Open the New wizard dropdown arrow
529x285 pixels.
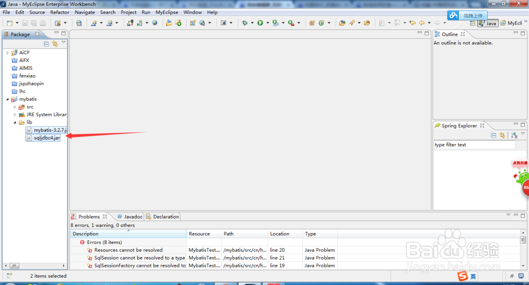17,23
